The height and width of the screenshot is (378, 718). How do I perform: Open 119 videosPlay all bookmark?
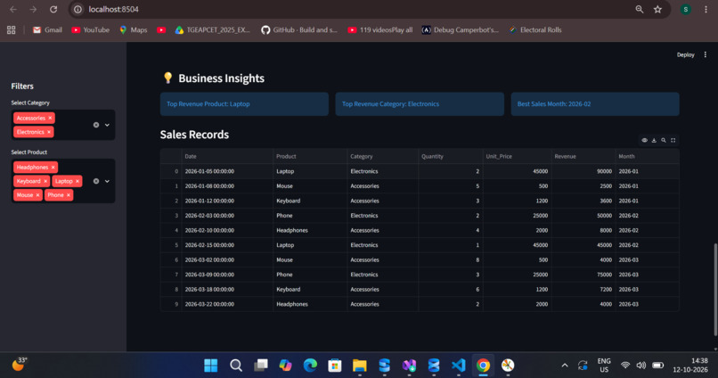click(x=380, y=29)
